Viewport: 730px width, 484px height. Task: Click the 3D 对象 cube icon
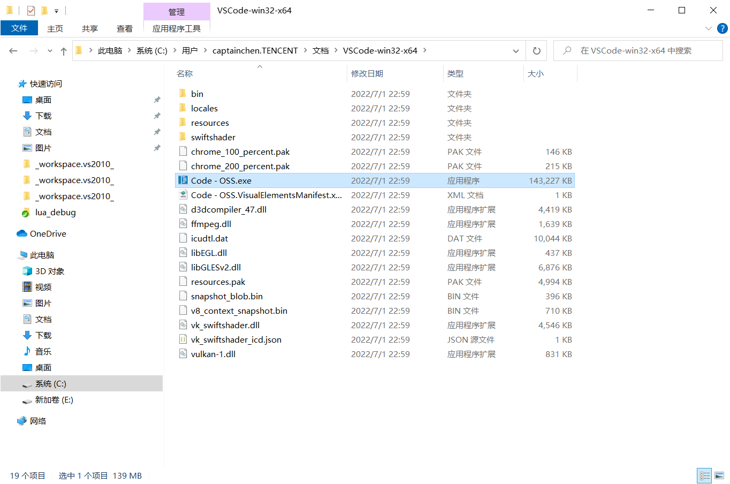[27, 271]
